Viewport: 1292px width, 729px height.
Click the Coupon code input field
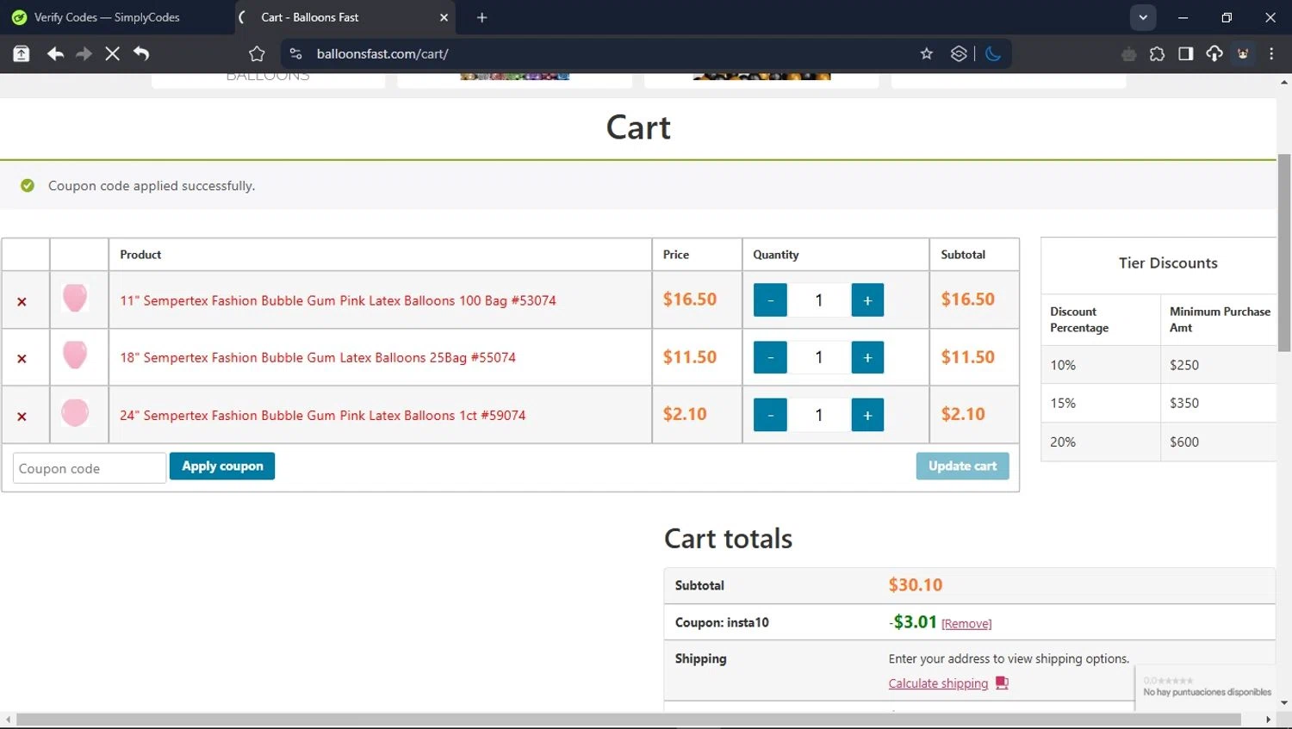point(90,468)
